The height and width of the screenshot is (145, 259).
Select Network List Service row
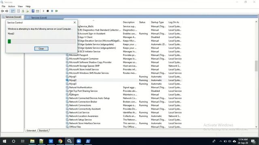coord(123,112)
